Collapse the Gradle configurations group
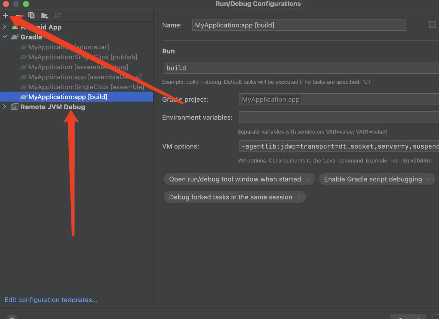Image resolution: width=439 pixels, height=319 pixels. coord(5,37)
